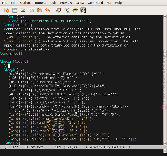Screen dimensions: 167x156
Task: Paste with the clipboard icon
Action: tap(39, 10)
